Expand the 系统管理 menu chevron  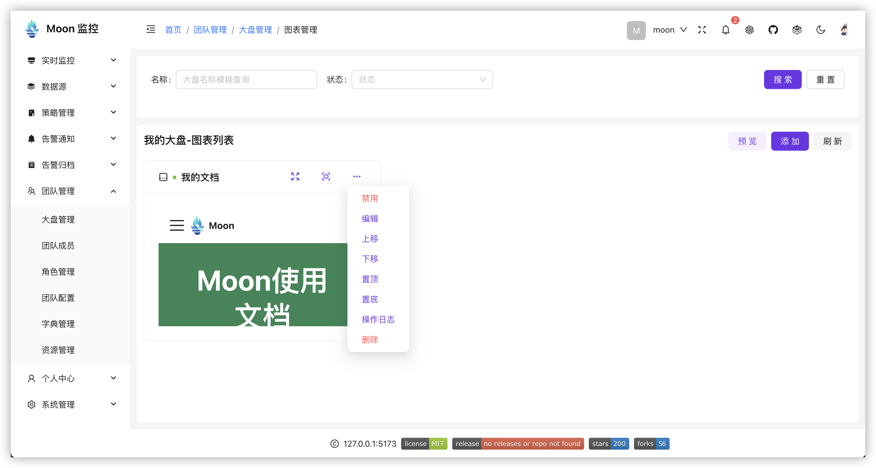coord(113,404)
